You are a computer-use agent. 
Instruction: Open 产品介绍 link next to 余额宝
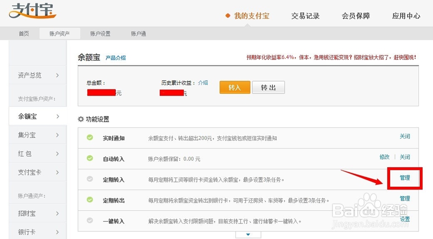pos(116,58)
